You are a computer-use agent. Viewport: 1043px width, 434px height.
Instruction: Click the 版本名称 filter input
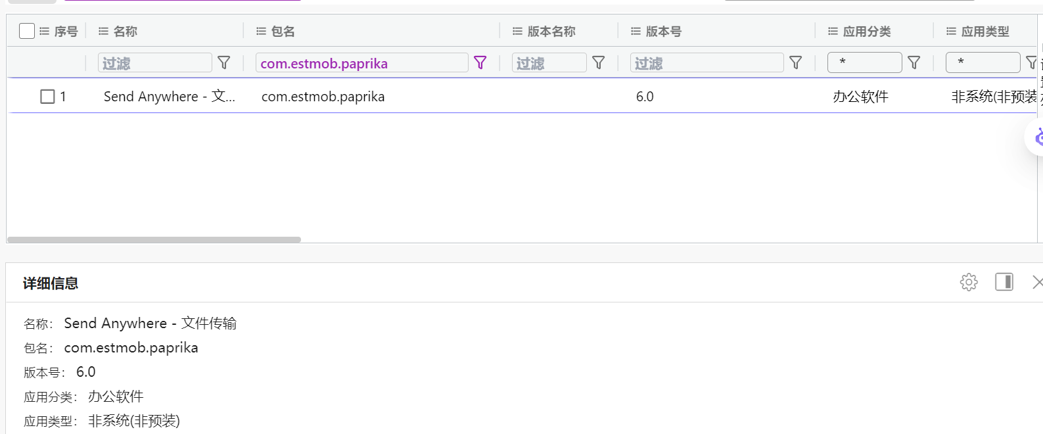549,62
